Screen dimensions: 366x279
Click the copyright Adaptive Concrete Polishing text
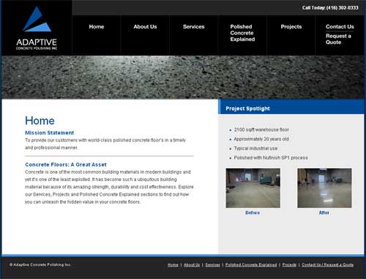40,264
